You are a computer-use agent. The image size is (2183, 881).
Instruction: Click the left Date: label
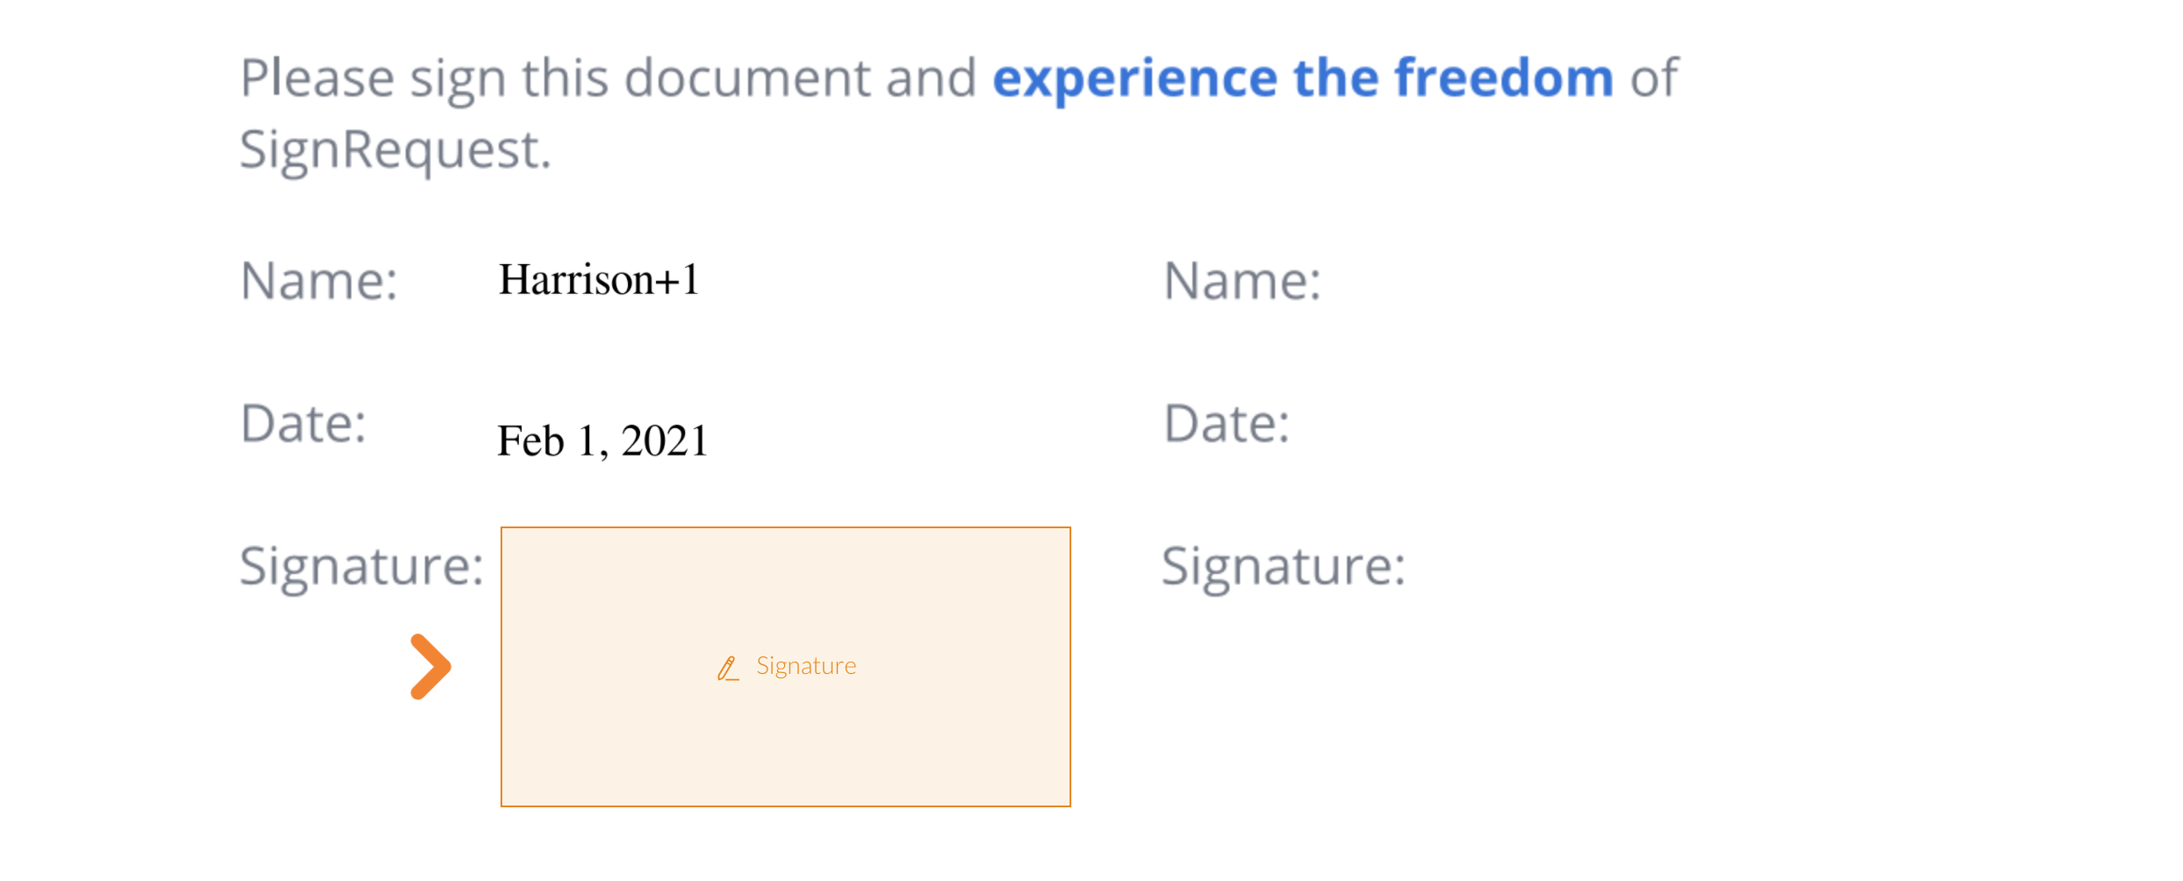tap(304, 424)
